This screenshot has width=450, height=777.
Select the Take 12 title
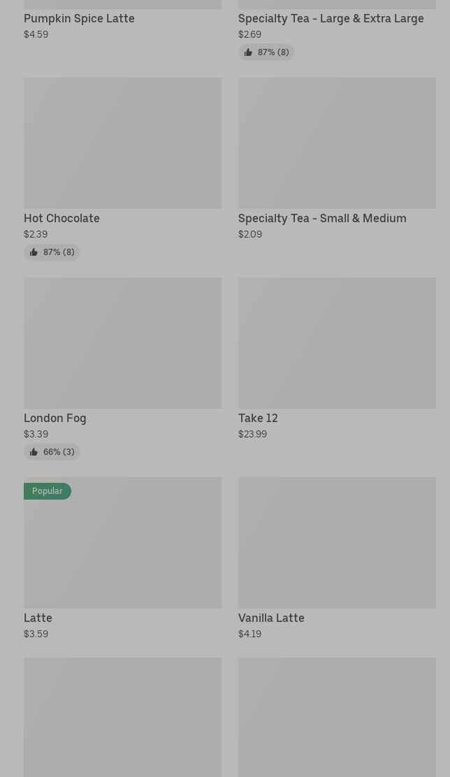258,418
